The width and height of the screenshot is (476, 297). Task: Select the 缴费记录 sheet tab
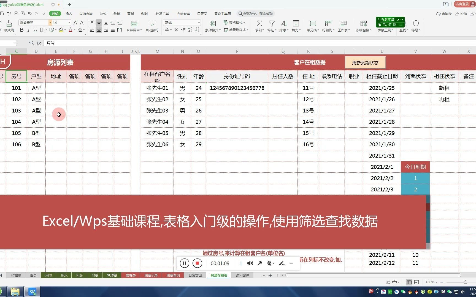coord(151,275)
